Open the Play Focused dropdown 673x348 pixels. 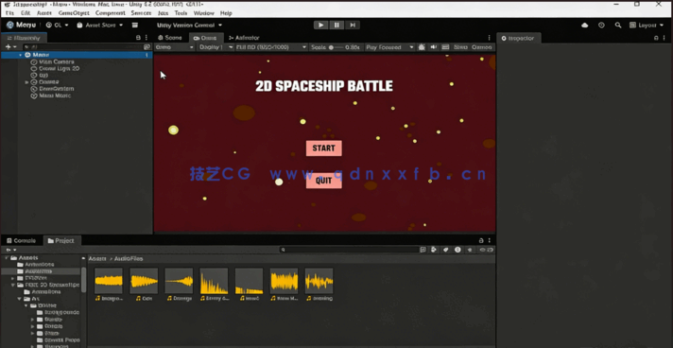click(x=389, y=47)
